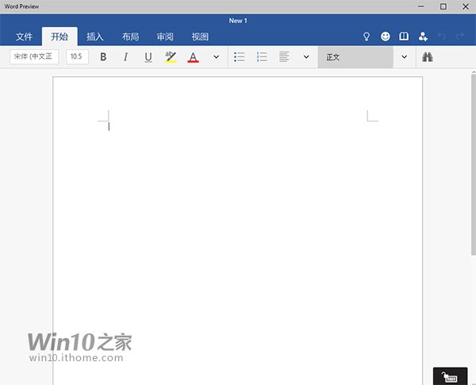
Task: Expand the styles gallery chevron
Action: point(404,57)
